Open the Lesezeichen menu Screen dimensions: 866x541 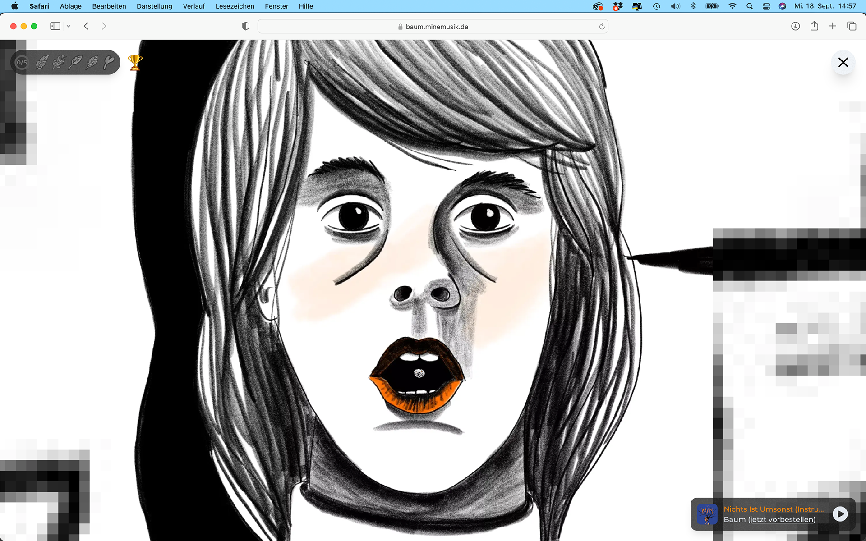[x=235, y=6]
